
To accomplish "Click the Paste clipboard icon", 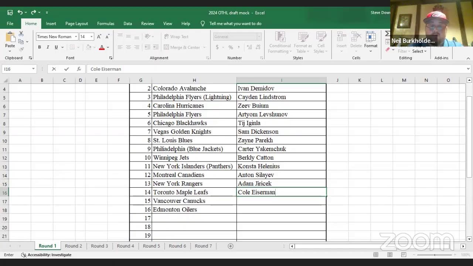I will (x=10, y=37).
